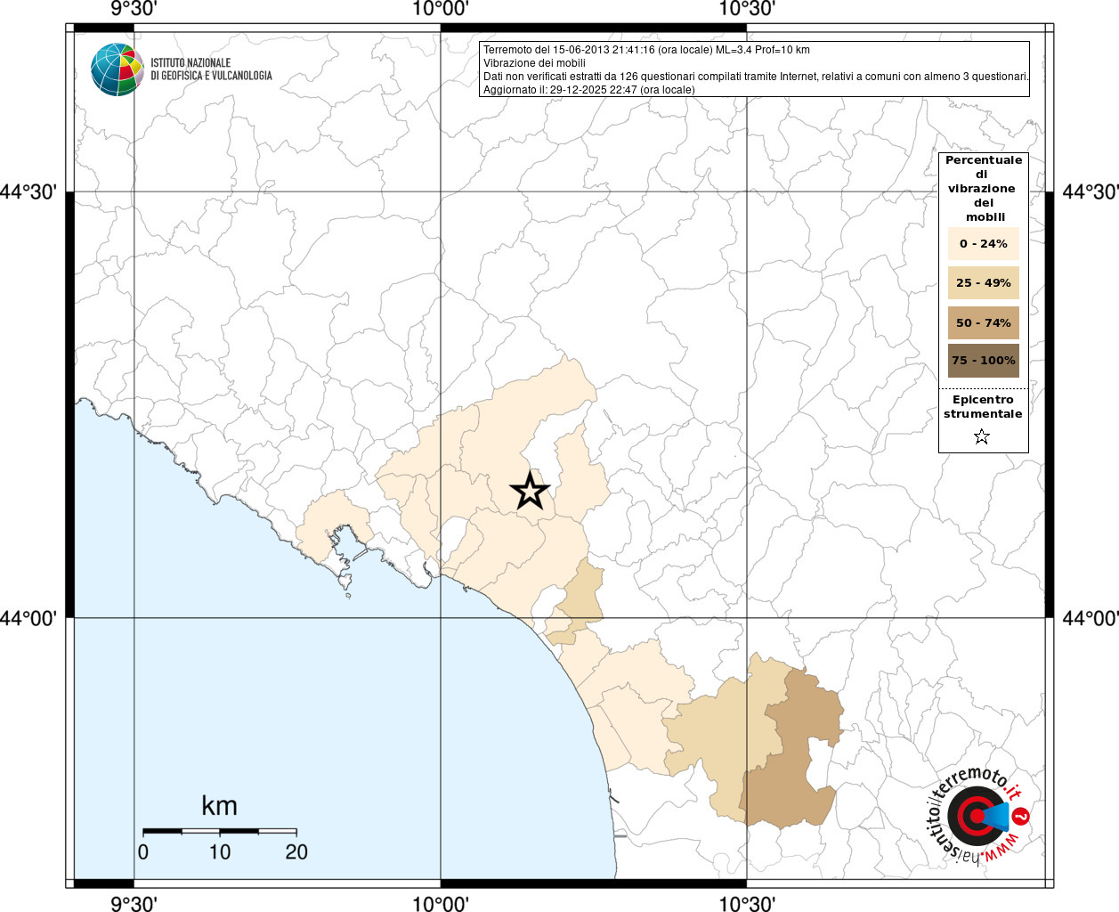The image size is (1119, 912).
Task: Click the legend's epicentro star symbol
Action: [x=982, y=436]
